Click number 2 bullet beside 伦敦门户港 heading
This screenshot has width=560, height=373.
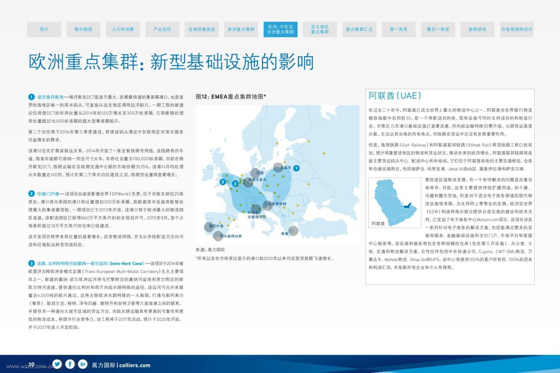[31, 193]
